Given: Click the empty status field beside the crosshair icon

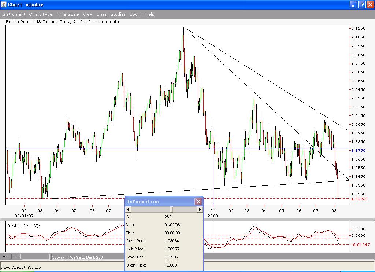Looking at the screenshot, I should point(36,257).
